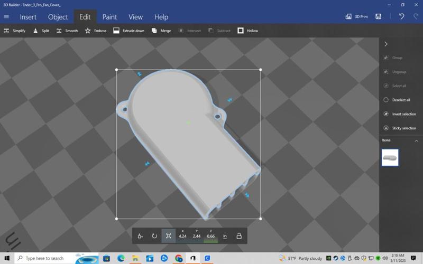Click Invert selection
Image resolution: width=423 pixels, height=264 pixels.
(x=400, y=114)
